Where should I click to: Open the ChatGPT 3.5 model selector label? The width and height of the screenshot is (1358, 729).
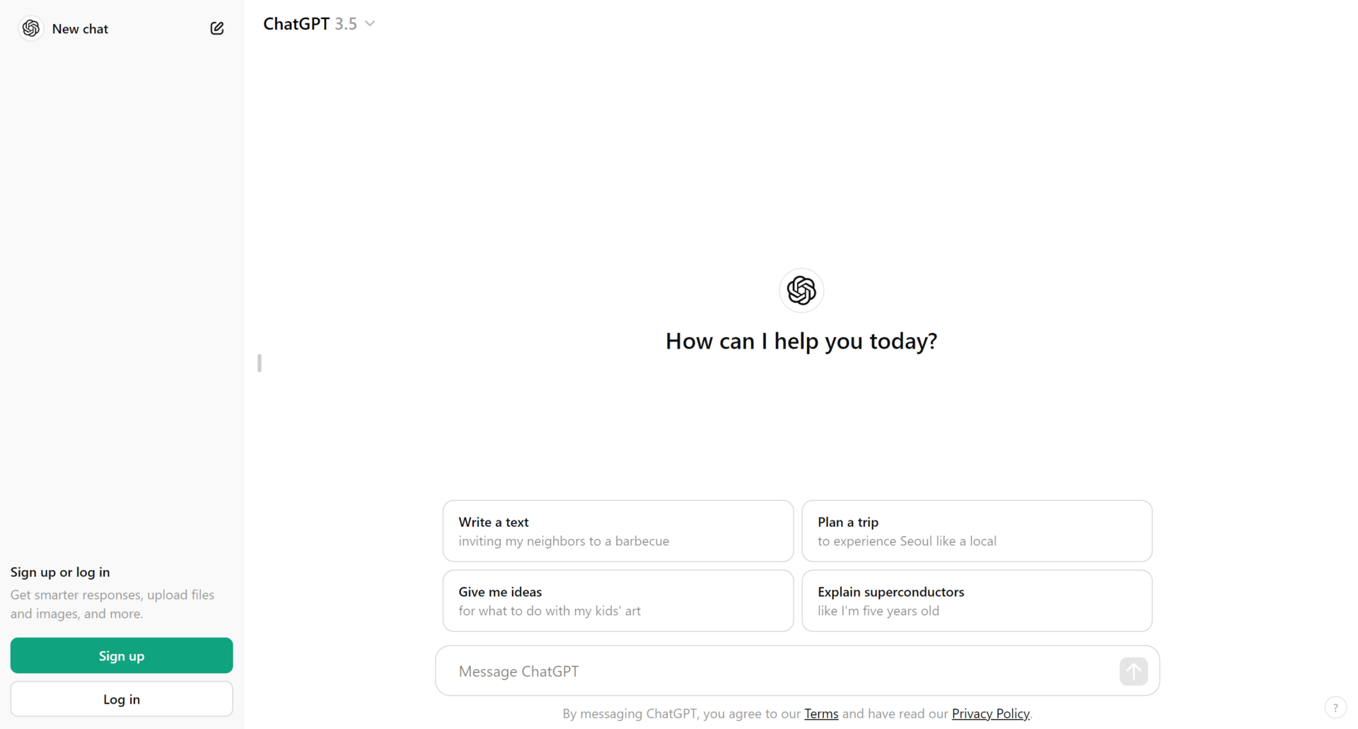tap(310, 23)
